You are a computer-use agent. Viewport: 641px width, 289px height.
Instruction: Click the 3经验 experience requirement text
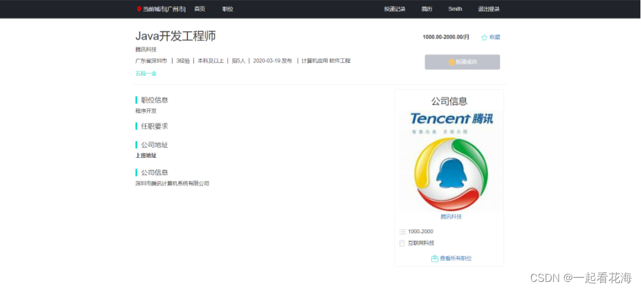pos(183,61)
